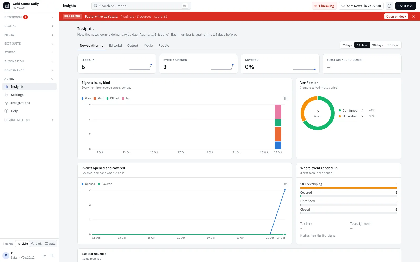Collapse the Admin section
The width and height of the screenshot is (420, 262).
tap(29, 79)
